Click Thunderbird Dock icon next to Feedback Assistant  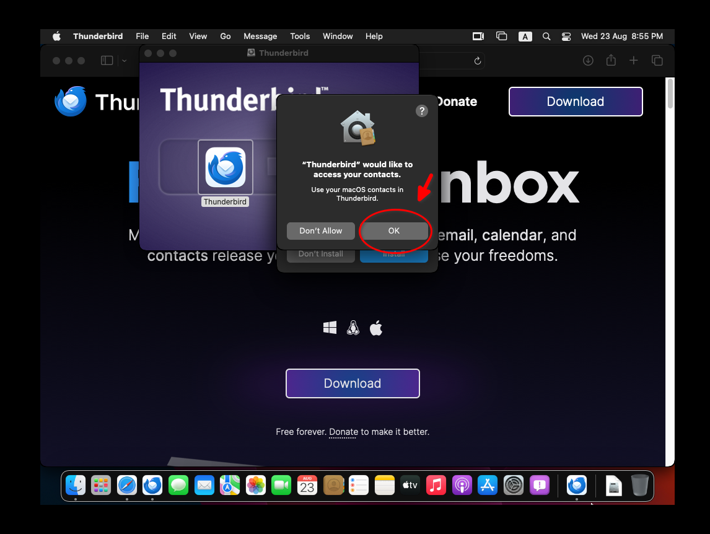576,486
